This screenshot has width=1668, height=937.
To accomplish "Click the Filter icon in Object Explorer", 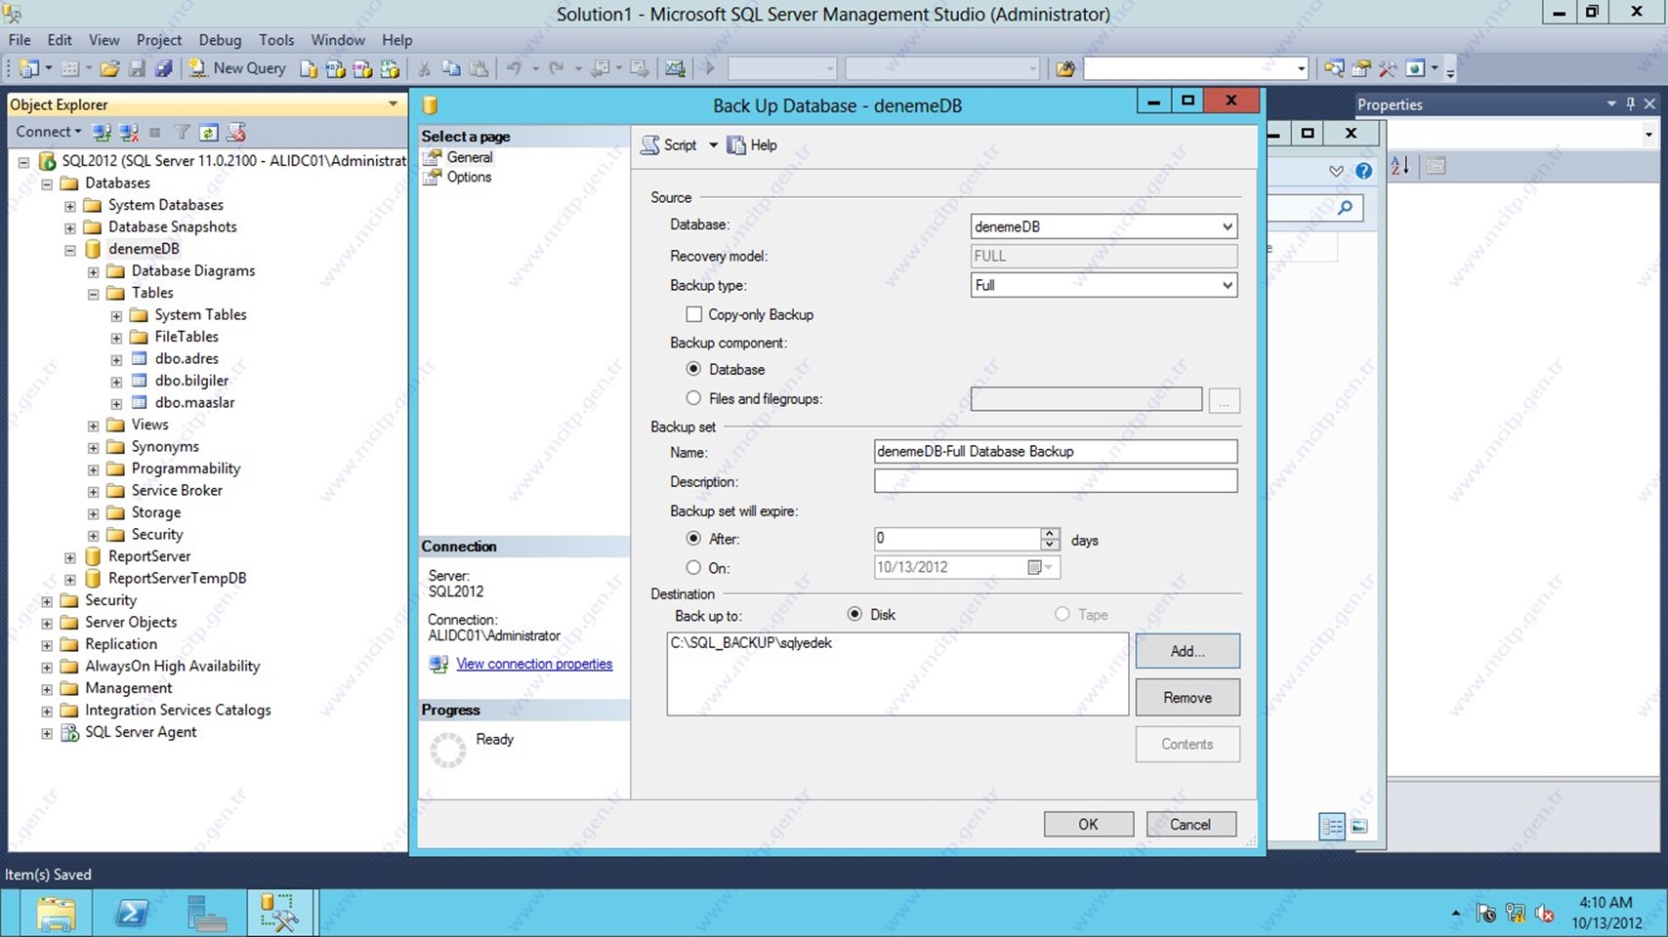I will [182, 132].
